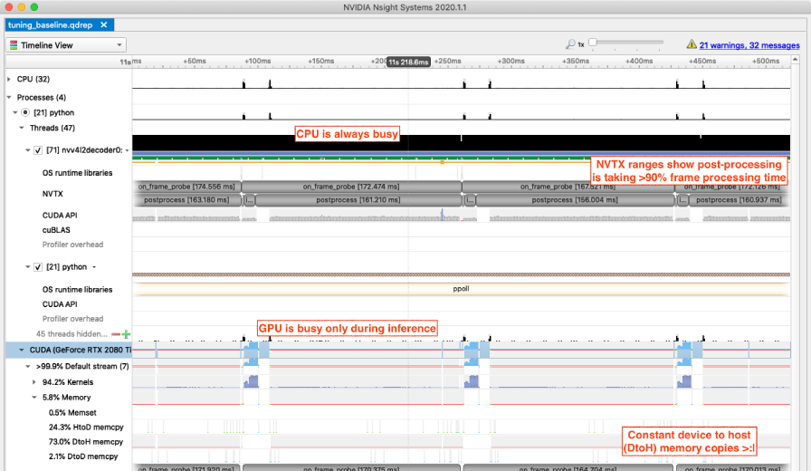Click the zoom magnifier icon
Viewport: 811px width, 471px height.
pyautogui.click(x=570, y=44)
